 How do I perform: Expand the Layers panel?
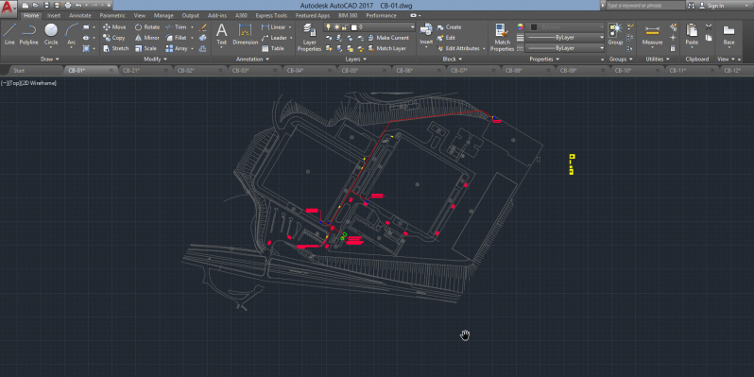pyautogui.click(x=356, y=60)
